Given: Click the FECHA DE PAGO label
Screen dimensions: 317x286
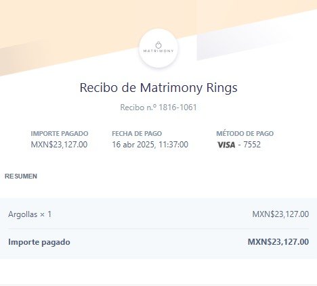Looking at the screenshot, I should tap(137, 133).
